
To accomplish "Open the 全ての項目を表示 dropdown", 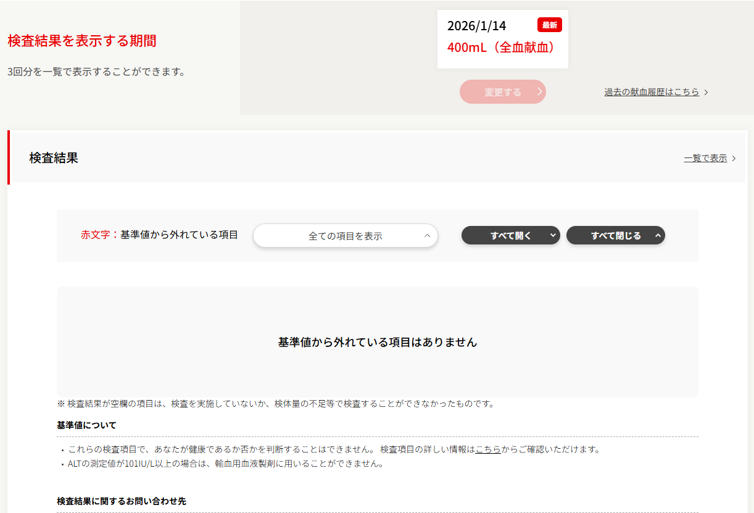I will 345,236.
